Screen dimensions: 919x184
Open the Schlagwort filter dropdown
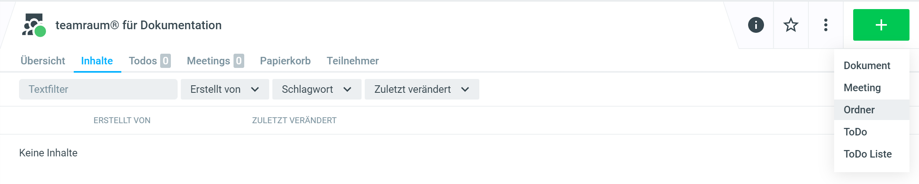point(316,89)
